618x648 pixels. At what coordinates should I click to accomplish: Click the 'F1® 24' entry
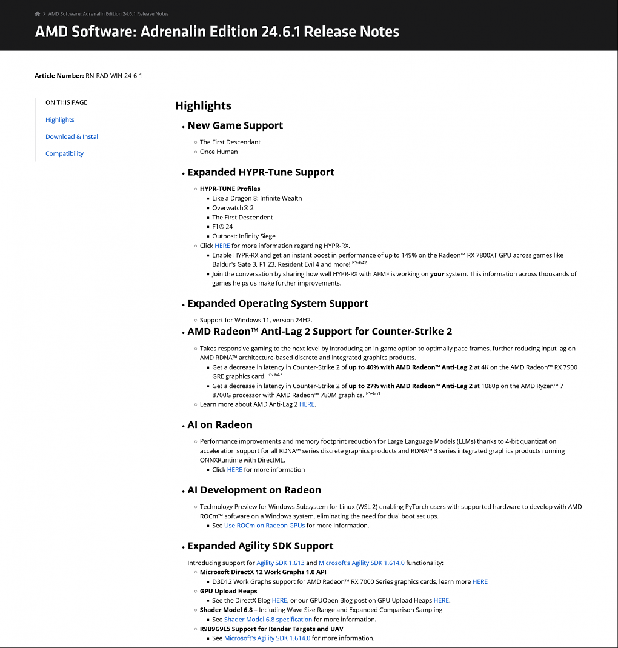click(x=223, y=227)
